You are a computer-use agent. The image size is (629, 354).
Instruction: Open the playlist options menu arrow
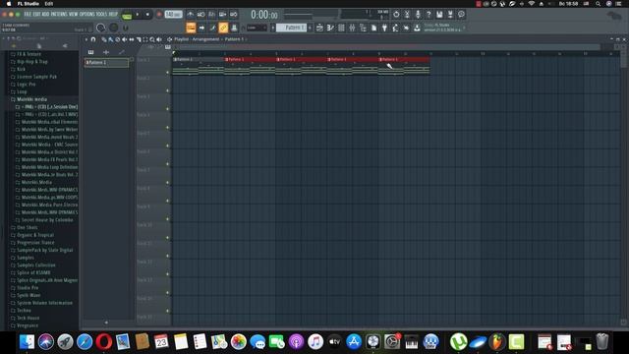[86, 39]
